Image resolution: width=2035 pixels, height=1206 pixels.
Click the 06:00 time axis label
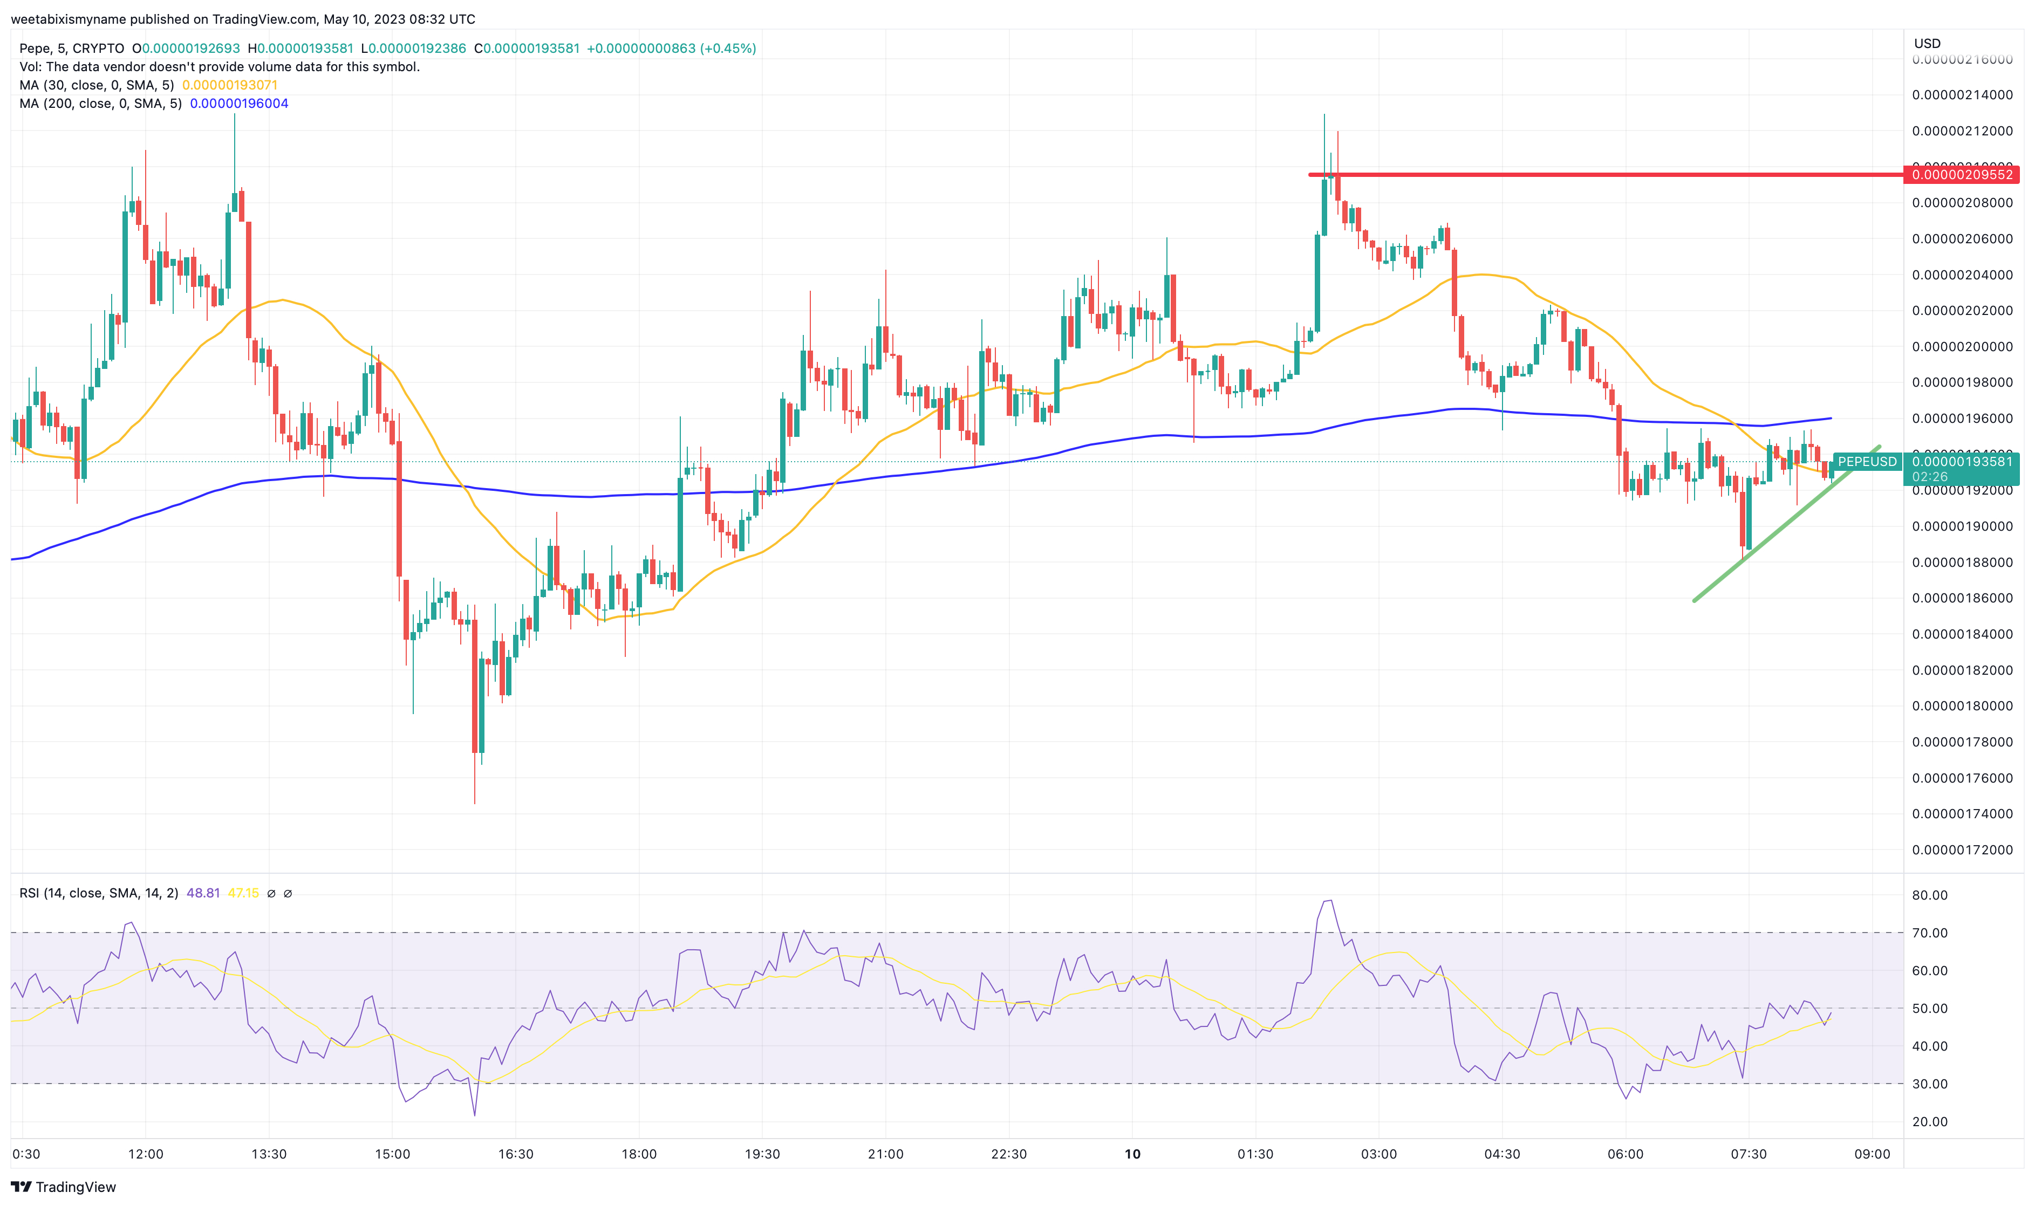pos(1626,1154)
